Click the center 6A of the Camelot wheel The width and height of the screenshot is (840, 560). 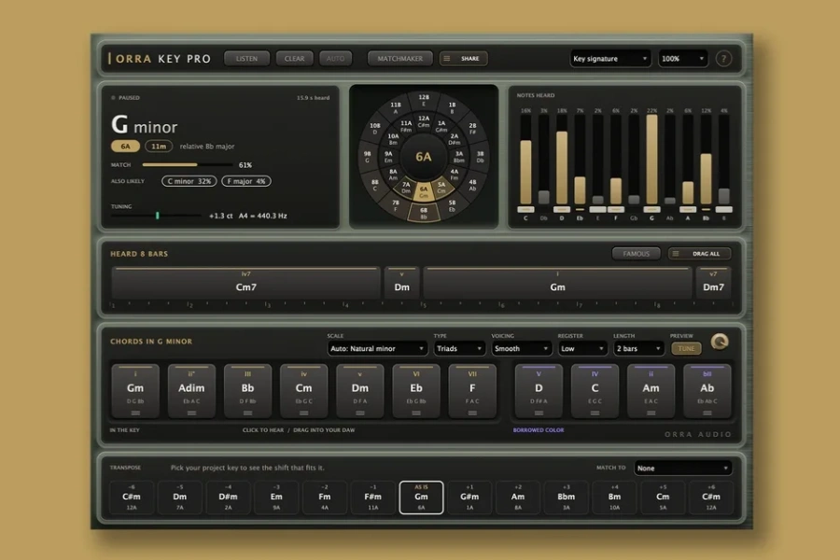[x=423, y=157]
